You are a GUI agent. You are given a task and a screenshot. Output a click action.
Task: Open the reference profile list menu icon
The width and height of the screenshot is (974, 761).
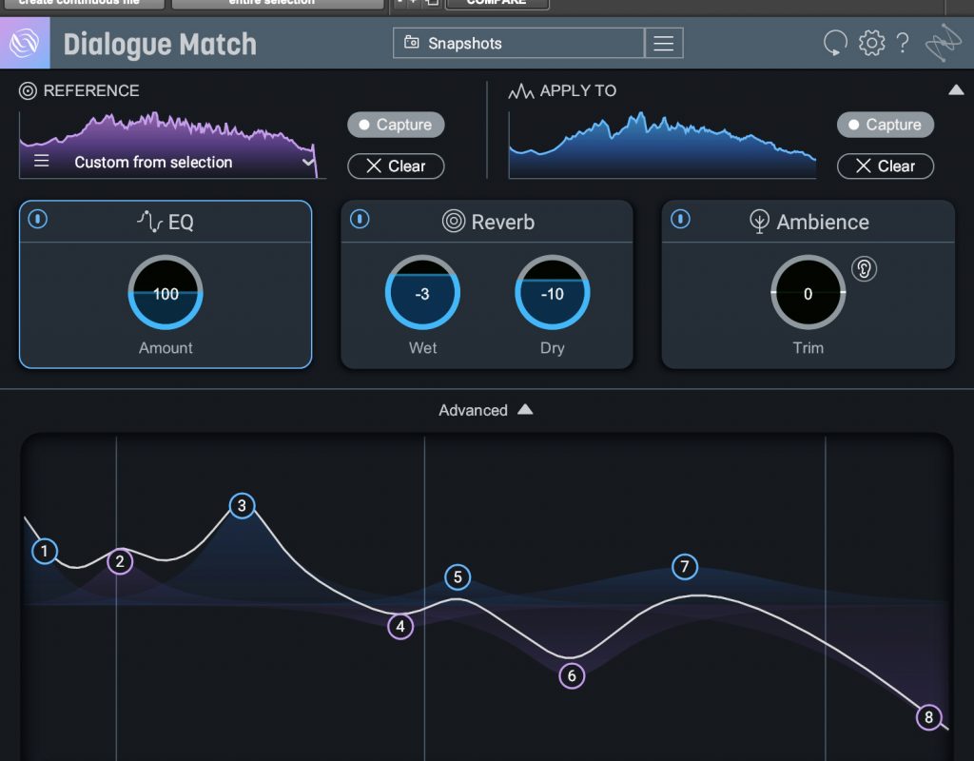pyautogui.click(x=41, y=162)
